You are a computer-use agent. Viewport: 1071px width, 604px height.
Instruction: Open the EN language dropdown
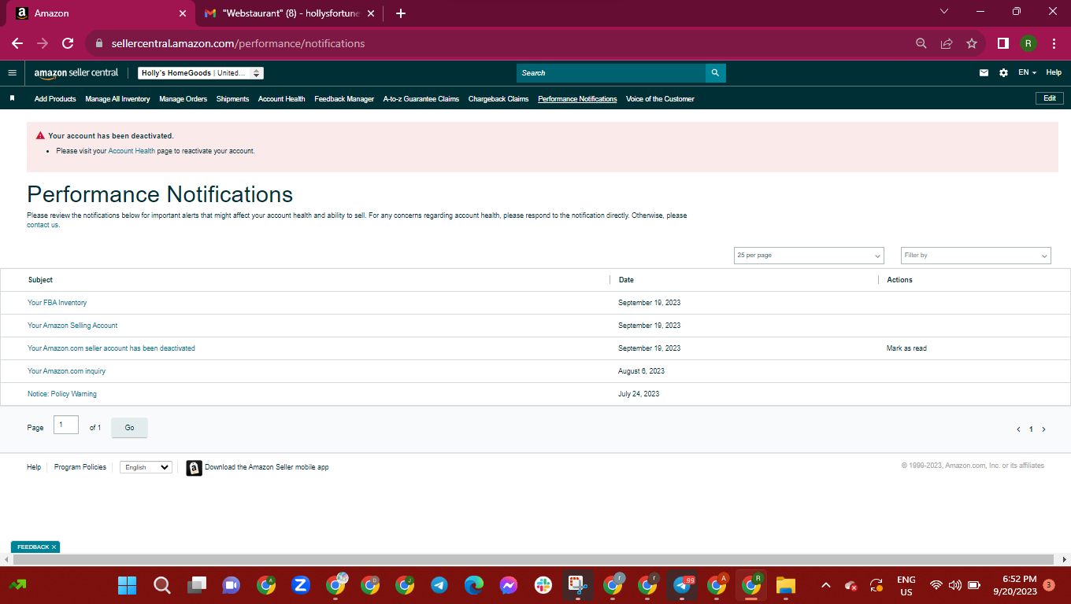(x=1027, y=72)
